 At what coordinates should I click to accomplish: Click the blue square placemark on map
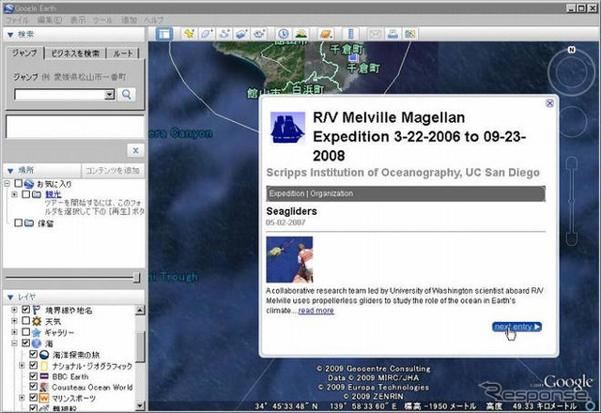(353, 58)
